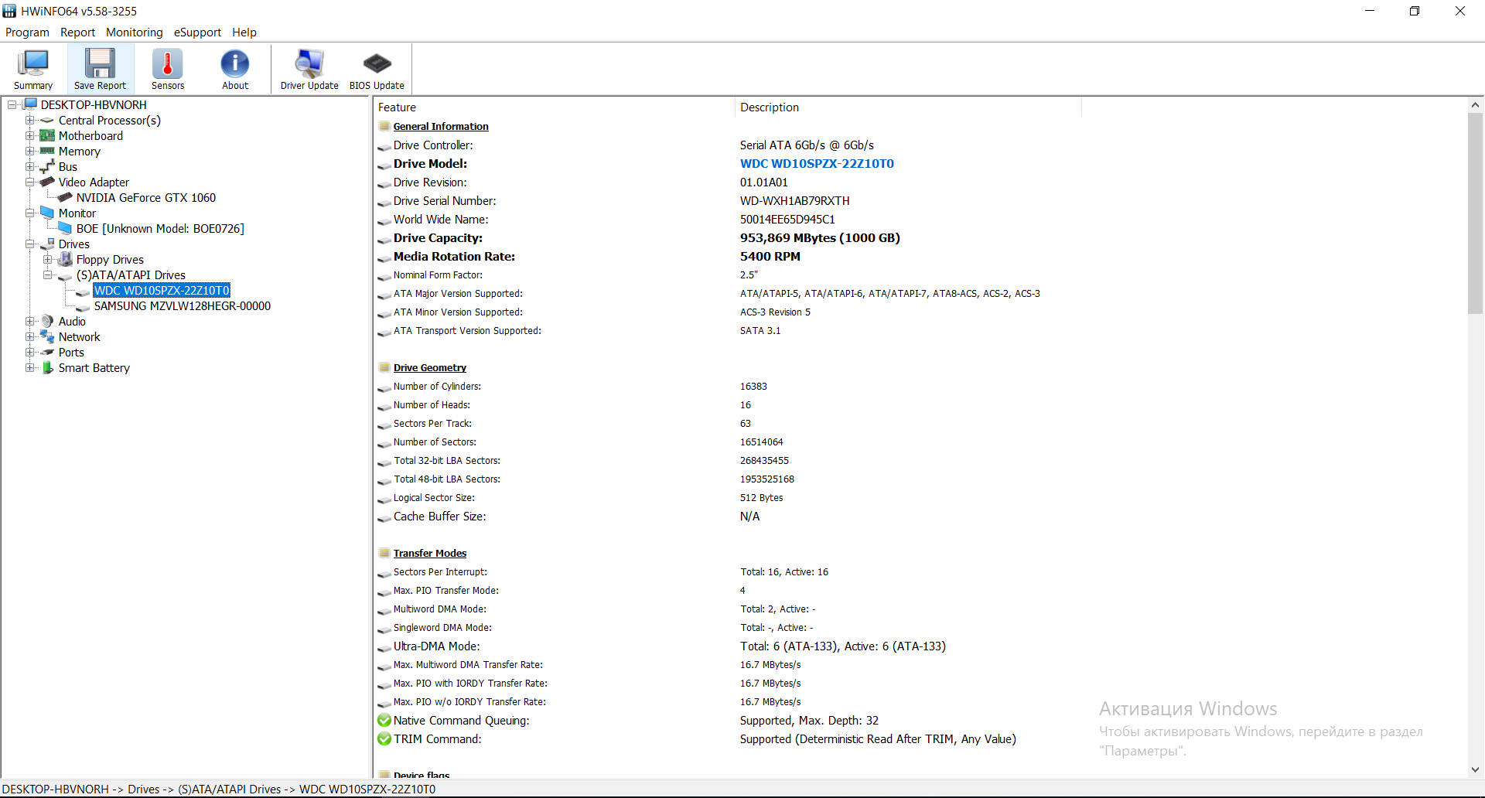Click the Video Adapter card icon
Viewport: 1485px width, 798px height.
(47, 182)
